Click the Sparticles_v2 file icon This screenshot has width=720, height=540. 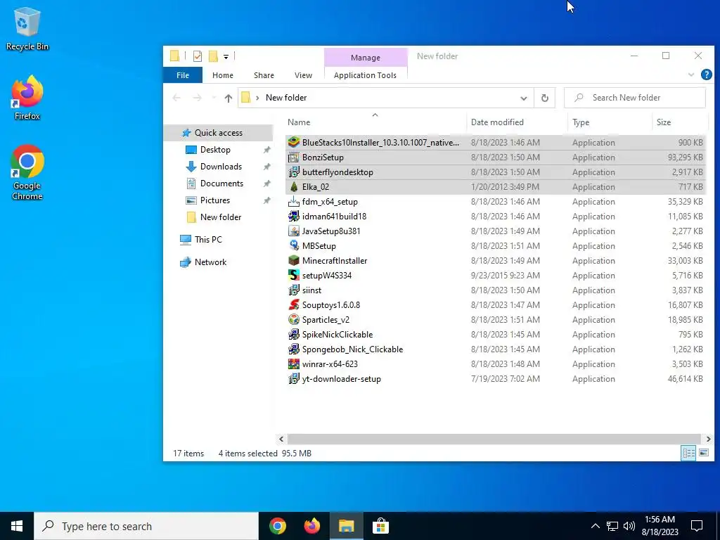[x=294, y=319]
